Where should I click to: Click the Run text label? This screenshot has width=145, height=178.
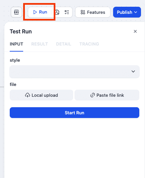[43, 12]
